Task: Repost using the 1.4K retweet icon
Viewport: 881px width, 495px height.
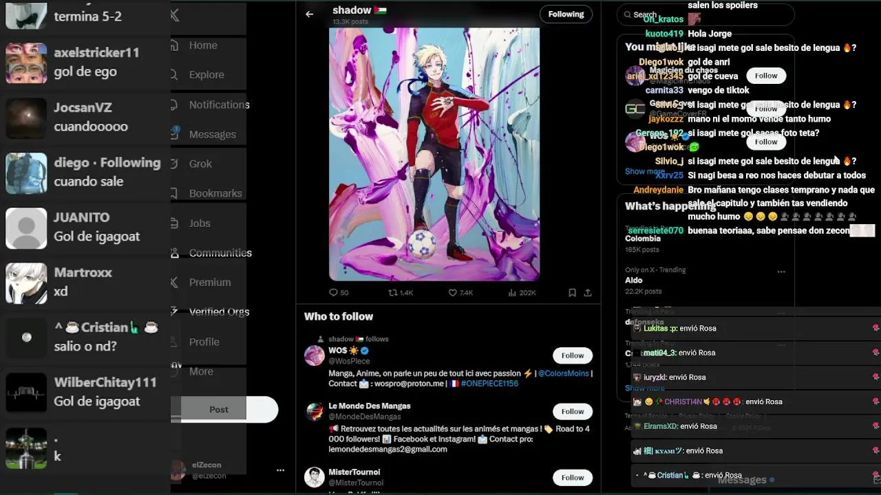Action: (393, 292)
